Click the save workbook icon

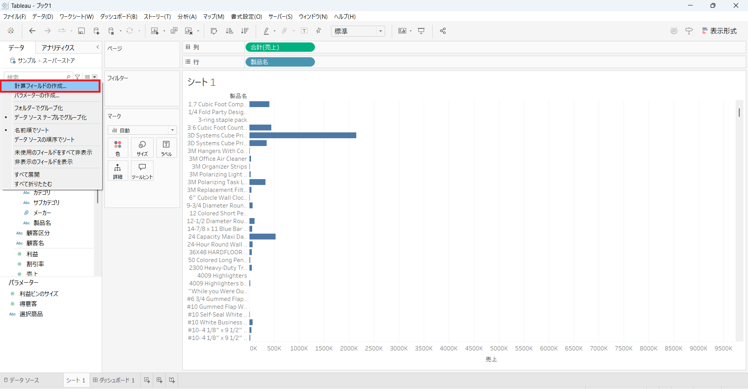(x=81, y=31)
